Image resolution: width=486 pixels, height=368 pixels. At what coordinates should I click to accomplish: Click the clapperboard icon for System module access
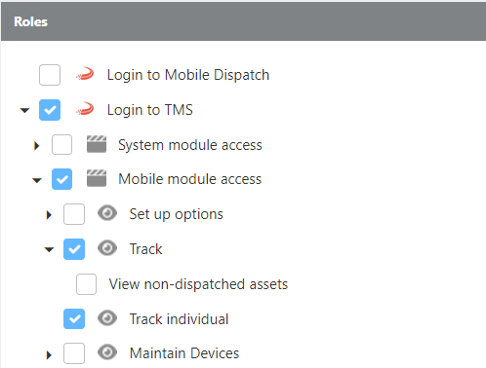click(97, 144)
